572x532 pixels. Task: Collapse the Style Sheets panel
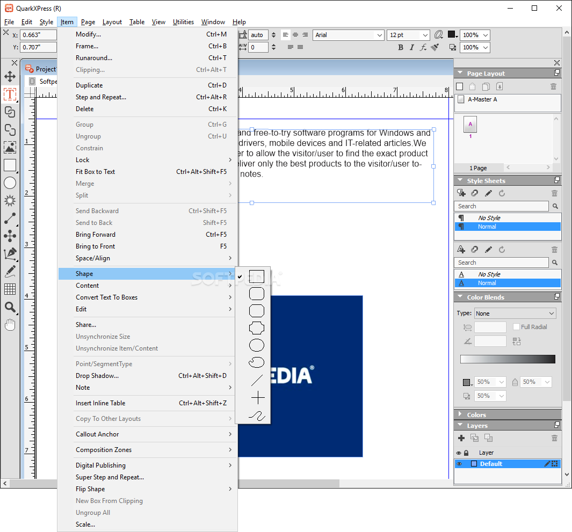[x=460, y=180]
